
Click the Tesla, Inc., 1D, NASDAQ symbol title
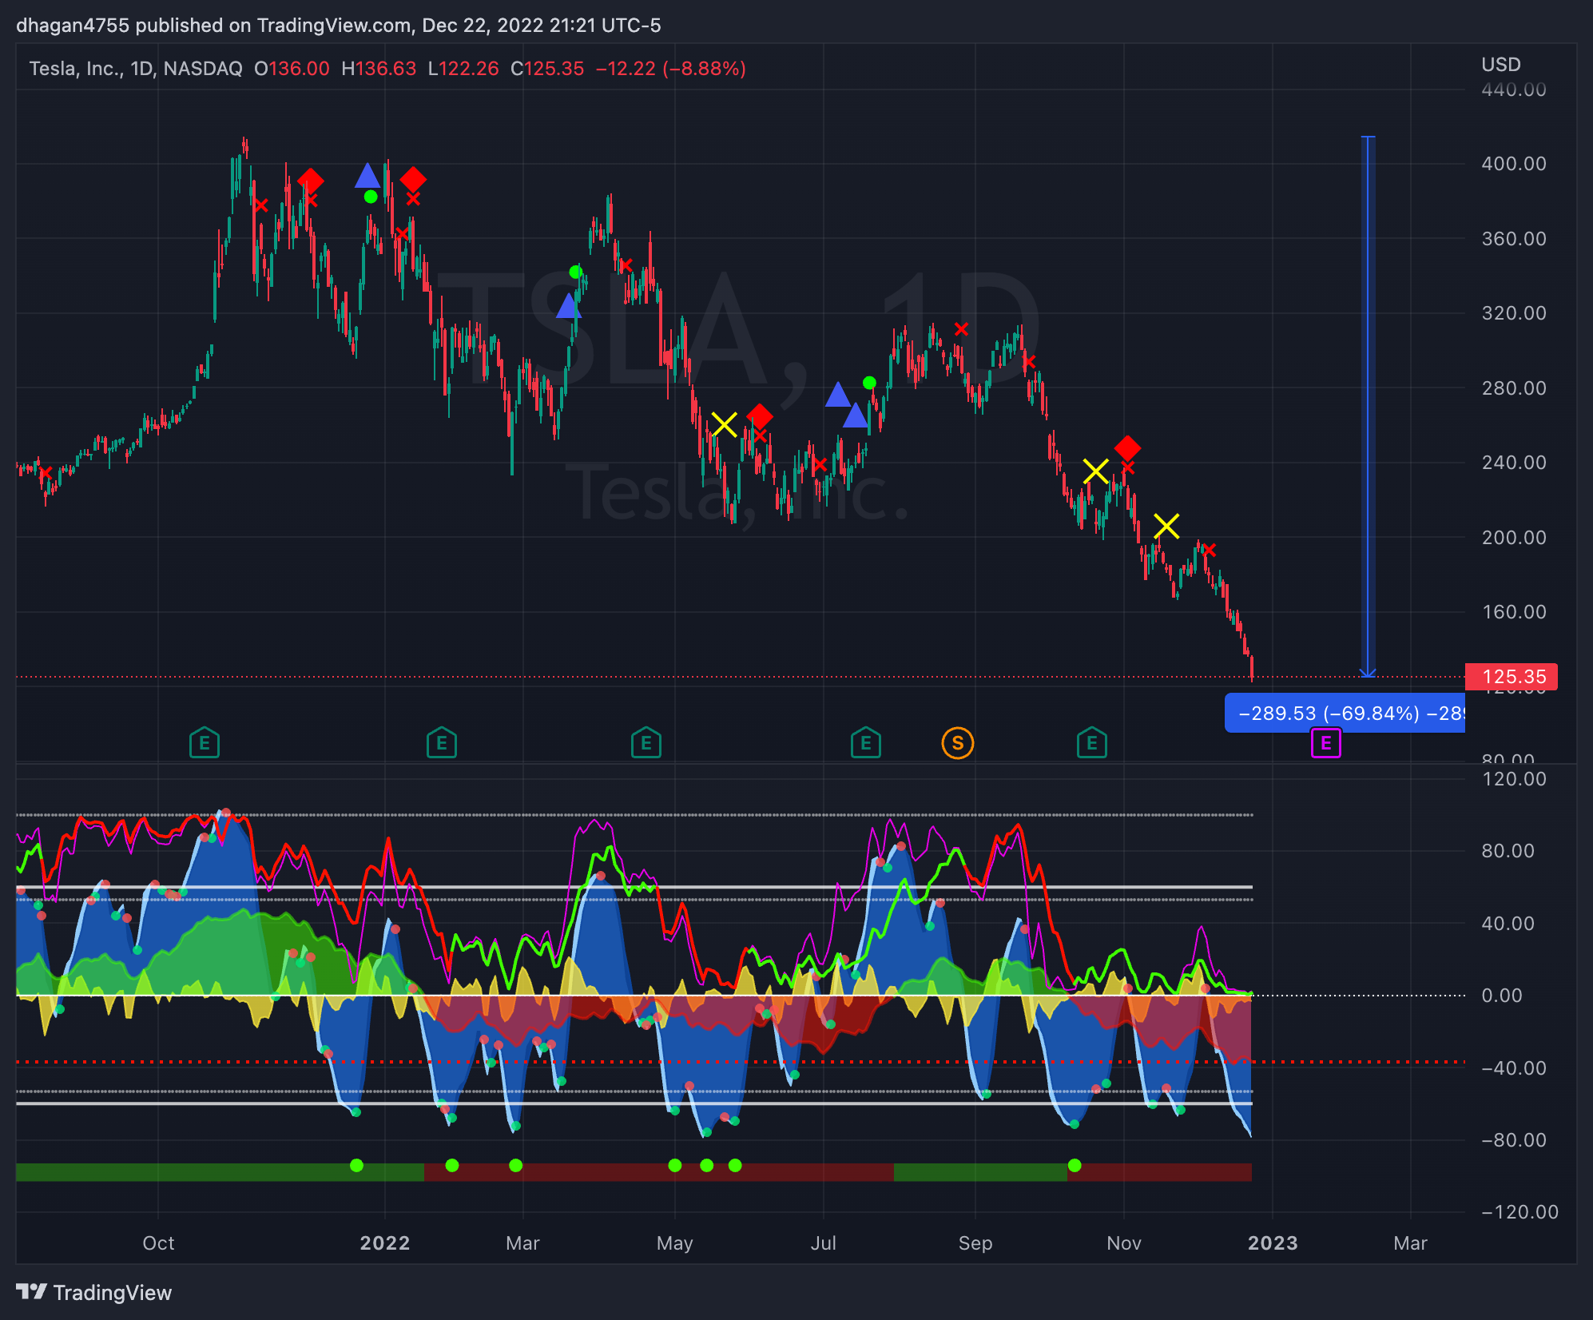click(x=136, y=69)
